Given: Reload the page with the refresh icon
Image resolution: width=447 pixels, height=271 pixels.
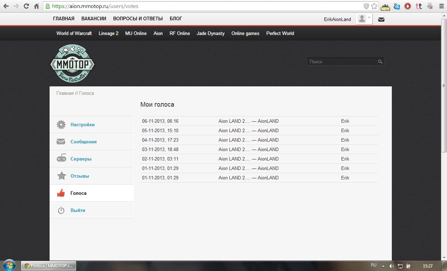Looking at the screenshot, I should [x=26, y=6].
